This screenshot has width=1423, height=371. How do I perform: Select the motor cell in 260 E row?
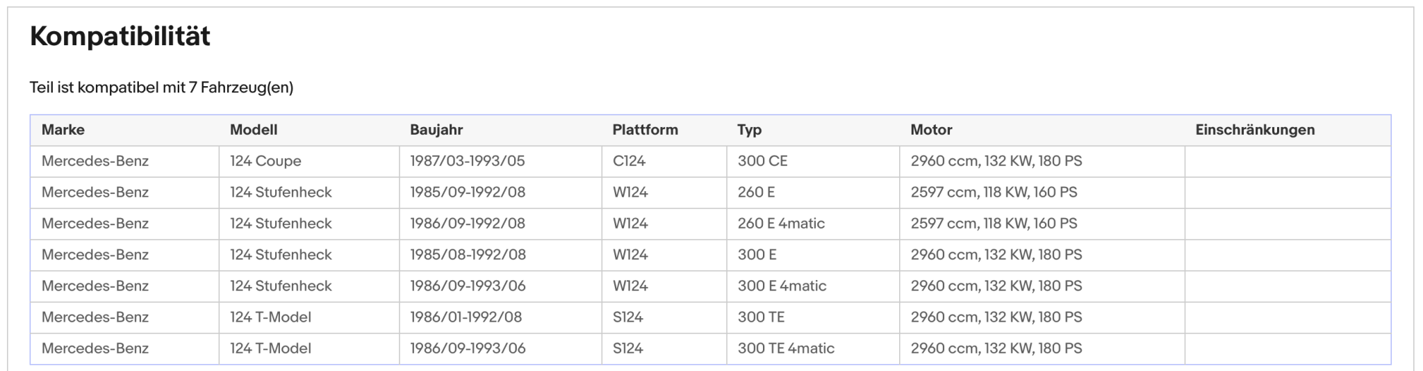(1042, 192)
